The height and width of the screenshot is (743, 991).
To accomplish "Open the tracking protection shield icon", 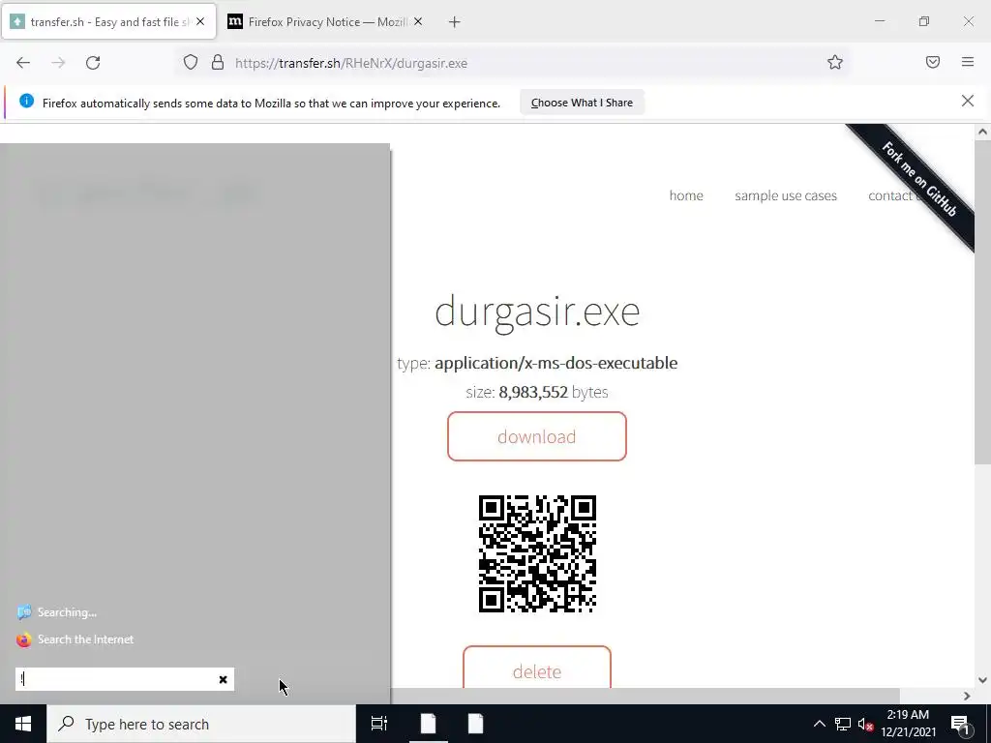I will click(x=191, y=63).
